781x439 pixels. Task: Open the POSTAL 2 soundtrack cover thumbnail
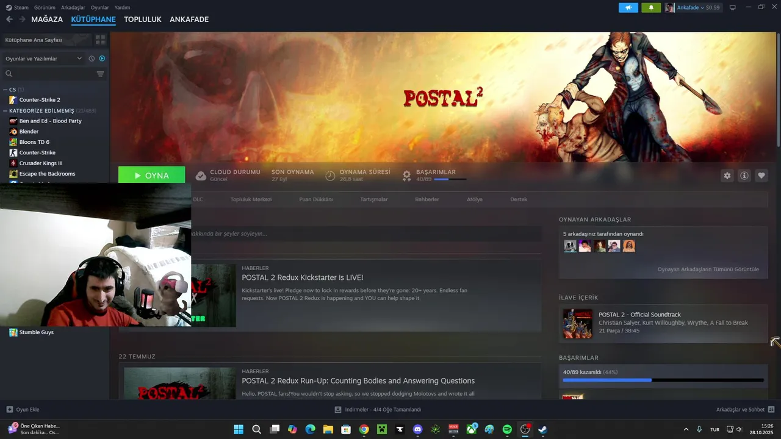[577, 324]
